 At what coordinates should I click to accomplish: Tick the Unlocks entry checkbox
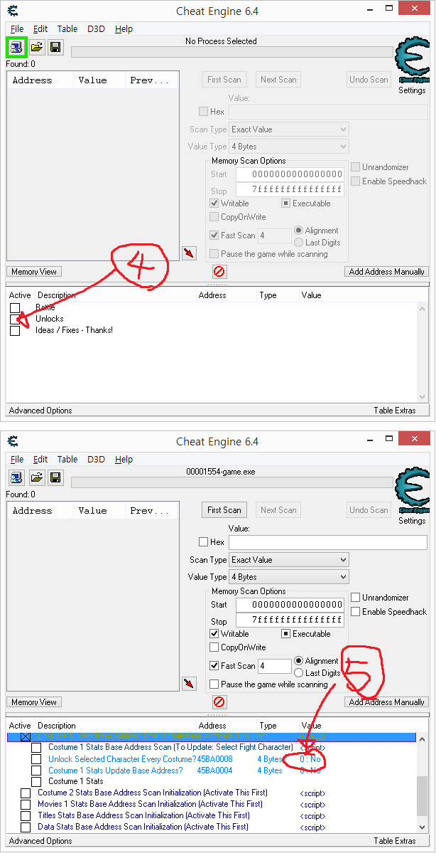point(15,319)
